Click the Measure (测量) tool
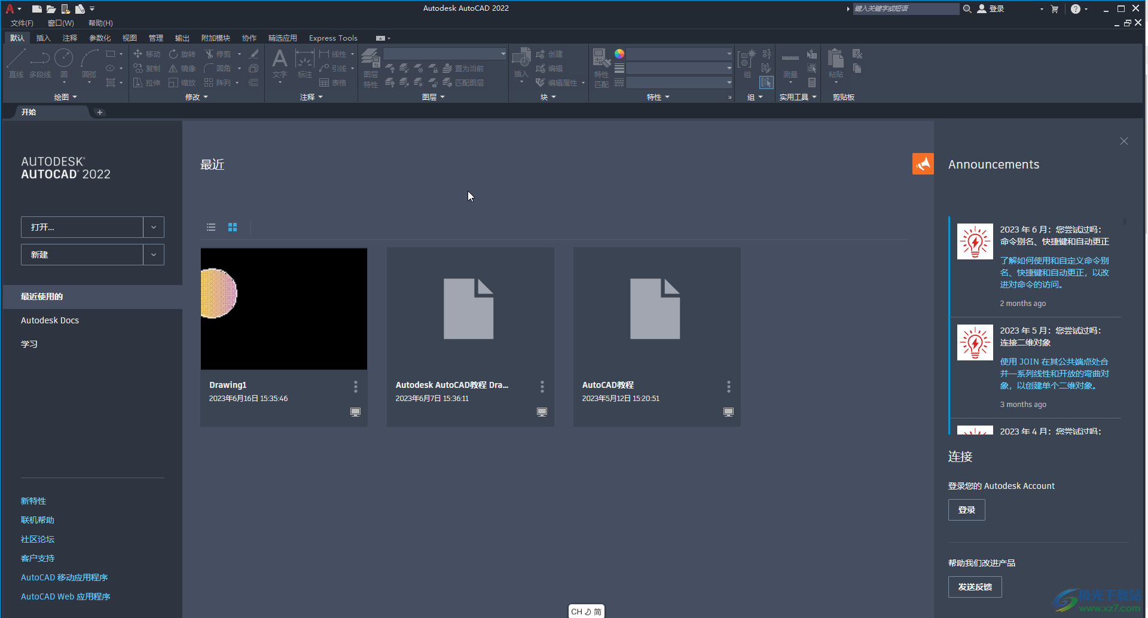The height and width of the screenshot is (618, 1148). coord(790,63)
